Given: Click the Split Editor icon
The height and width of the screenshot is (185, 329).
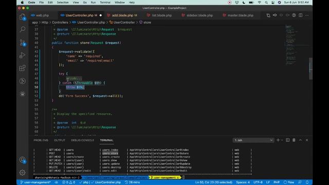Looking at the screenshot, I should pyautogui.click(x=300, y=15).
